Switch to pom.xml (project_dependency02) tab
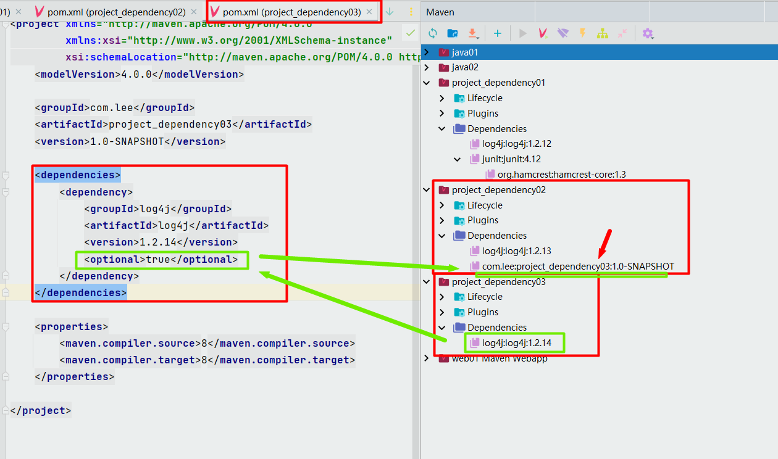Image resolution: width=778 pixels, height=459 pixels. coord(116,12)
